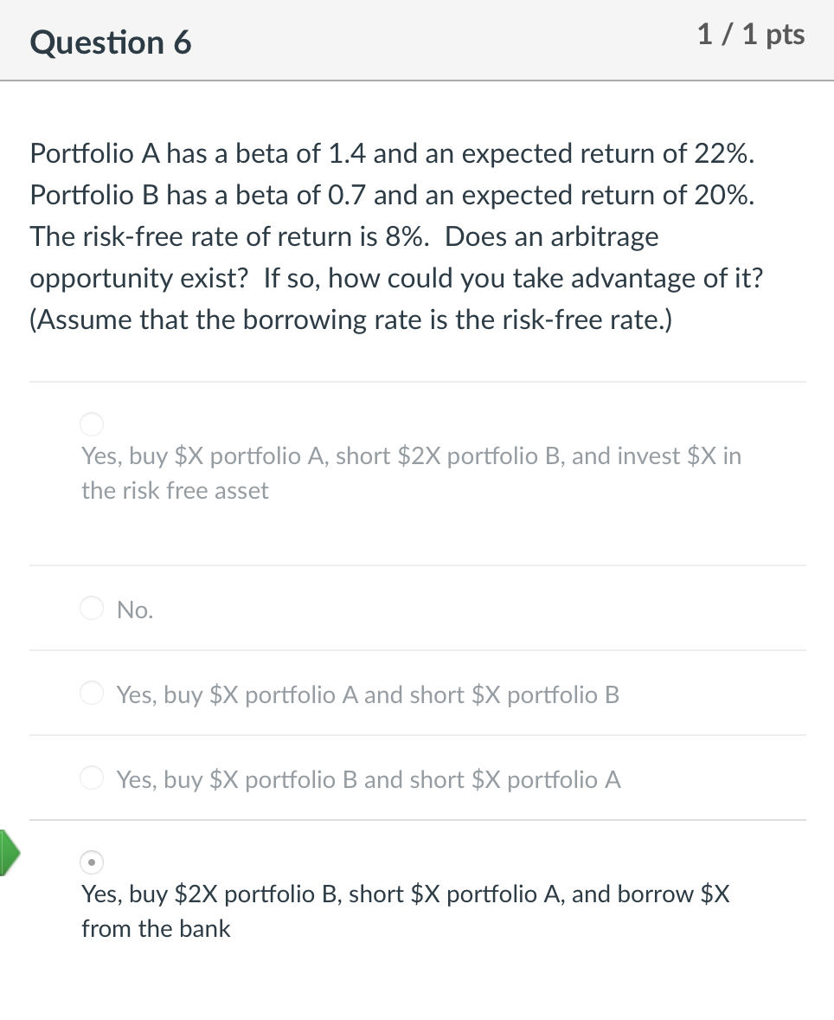Screen dimensions: 834x1020
Task: Click the selected radio for the last answer
Action: tap(91, 862)
